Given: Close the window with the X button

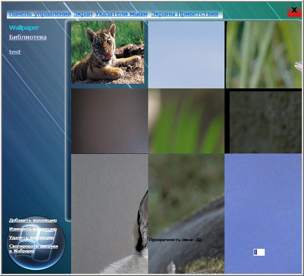Looking at the screenshot, I should 294,12.
